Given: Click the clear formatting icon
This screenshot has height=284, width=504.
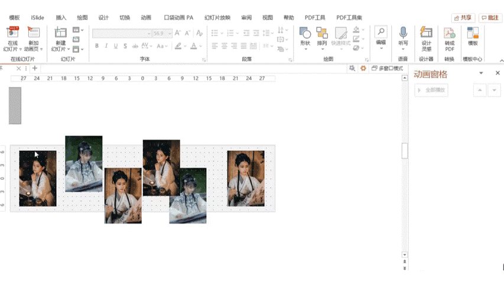Looking at the screenshot, I should (199, 33).
